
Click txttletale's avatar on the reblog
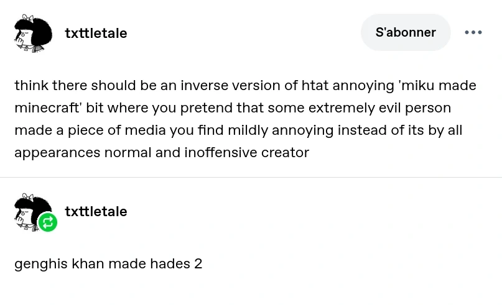point(30,210)
